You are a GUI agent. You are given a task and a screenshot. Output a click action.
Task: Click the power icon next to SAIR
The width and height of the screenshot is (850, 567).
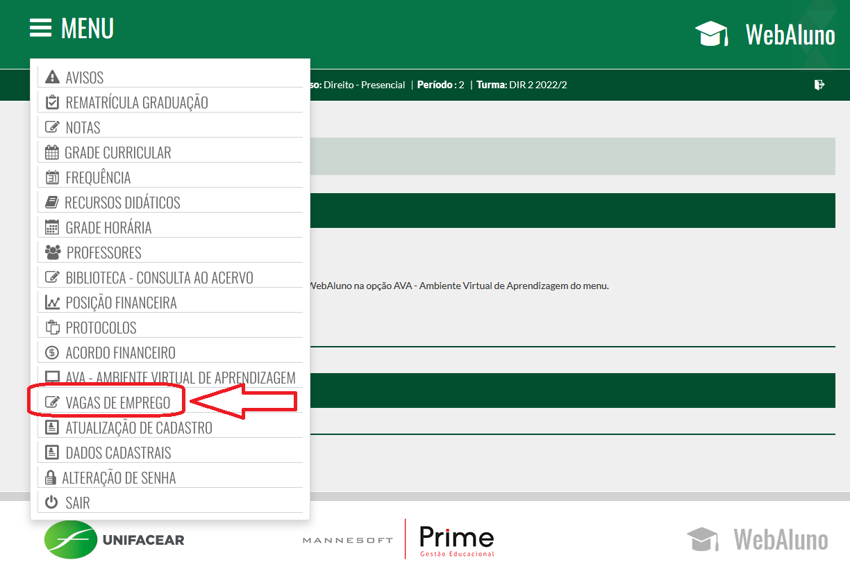point(51,502)
